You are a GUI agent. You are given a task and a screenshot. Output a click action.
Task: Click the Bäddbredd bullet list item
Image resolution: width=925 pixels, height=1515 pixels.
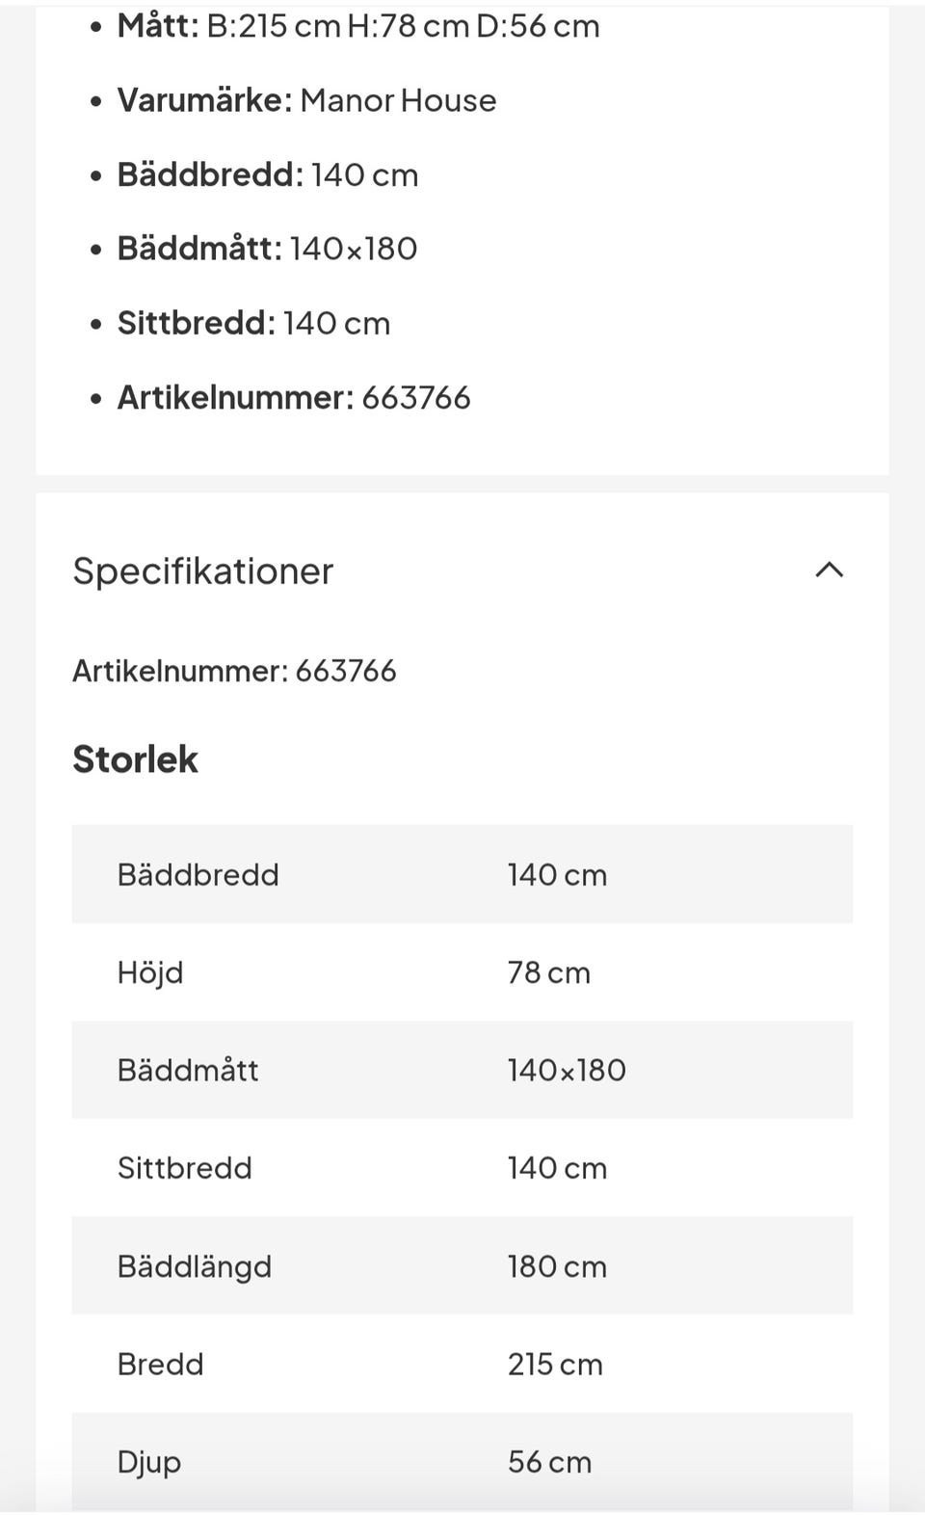pos(268,175)
